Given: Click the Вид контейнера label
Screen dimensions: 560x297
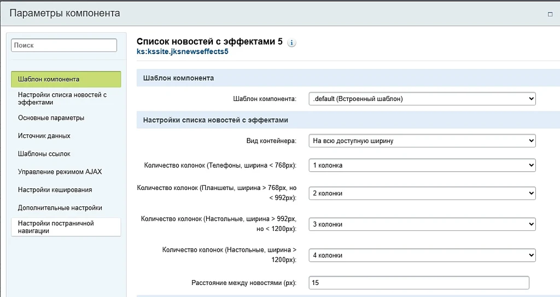Looking at the screenshot, I should click(271, 141).
